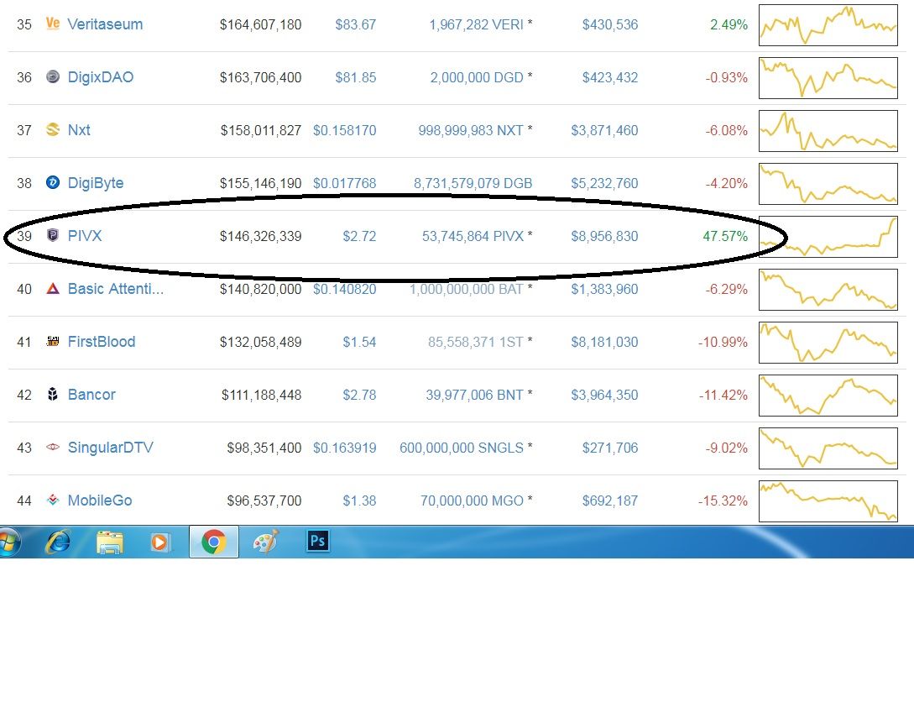
Task: Select MobileGo change value -15.32%
Action: pyautogui.click(x=723, y=501)
